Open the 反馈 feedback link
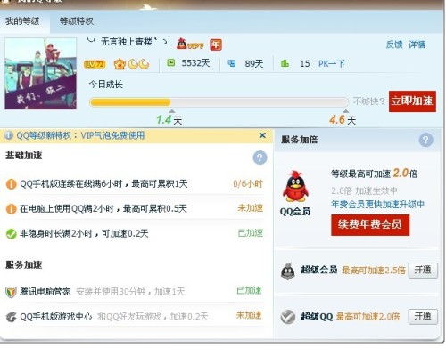This screenshot has width=446, height=348. click(x=394, y=45)
